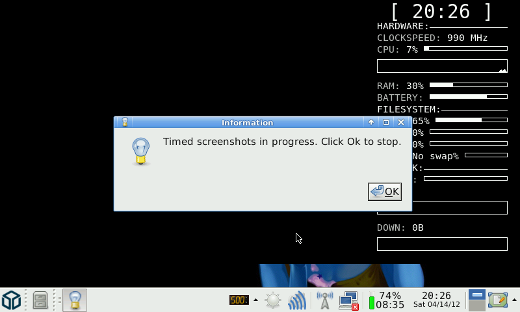Click the antenna tower tray icon
Screen dimensions: 520x312
(x=324, y=300)
